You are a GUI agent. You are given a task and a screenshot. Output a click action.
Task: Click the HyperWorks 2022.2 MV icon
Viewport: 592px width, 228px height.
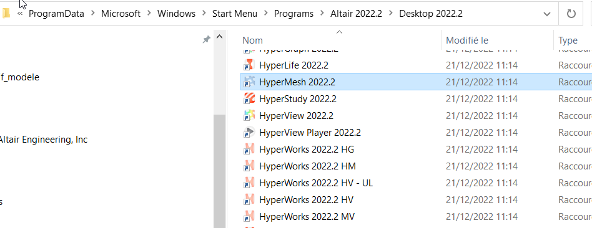point(249,217)
